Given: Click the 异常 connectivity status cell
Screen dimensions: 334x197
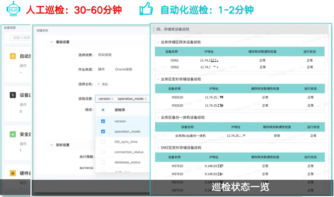Looking at the screenshot, I should click(277, 136).
